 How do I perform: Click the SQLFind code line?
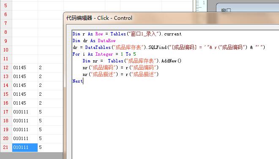169,47
